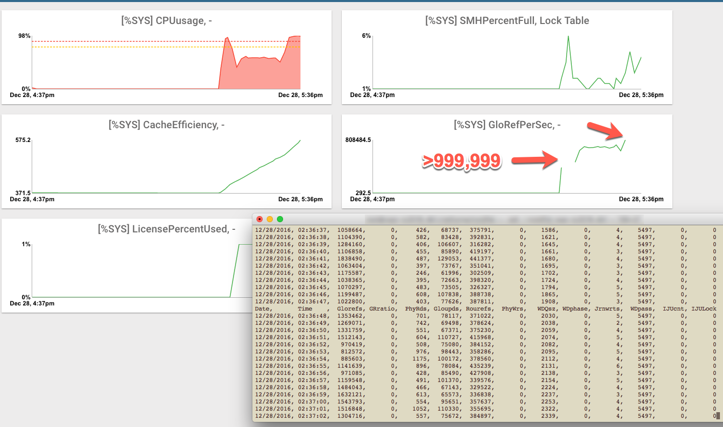Click the yellow dashed CPU warning line

pos(128,47)
